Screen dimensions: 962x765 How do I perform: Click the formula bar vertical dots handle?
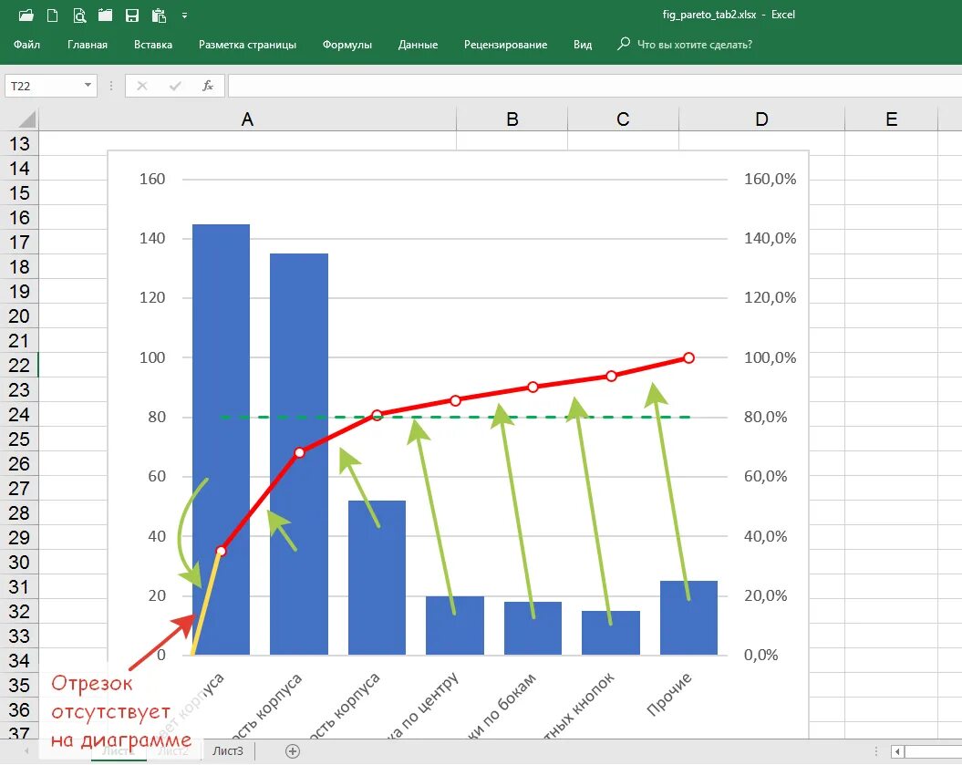point(111,86)
